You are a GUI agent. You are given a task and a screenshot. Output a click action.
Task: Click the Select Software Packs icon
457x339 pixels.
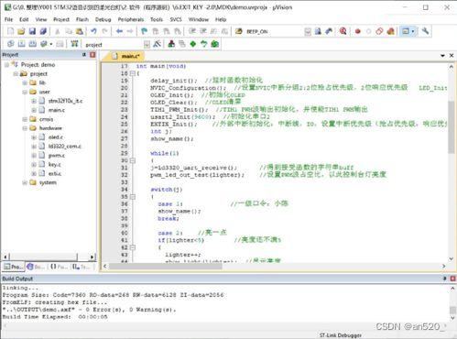click(x=204, y=44)
